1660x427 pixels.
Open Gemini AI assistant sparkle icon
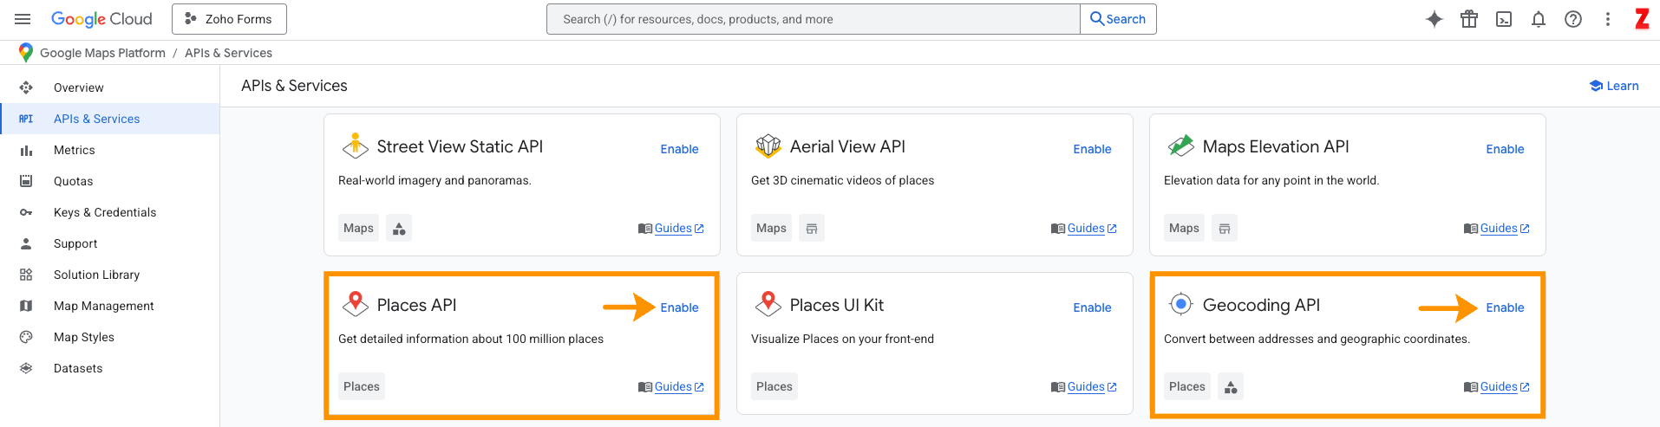pyautogui.click(x=1435, y=19)
